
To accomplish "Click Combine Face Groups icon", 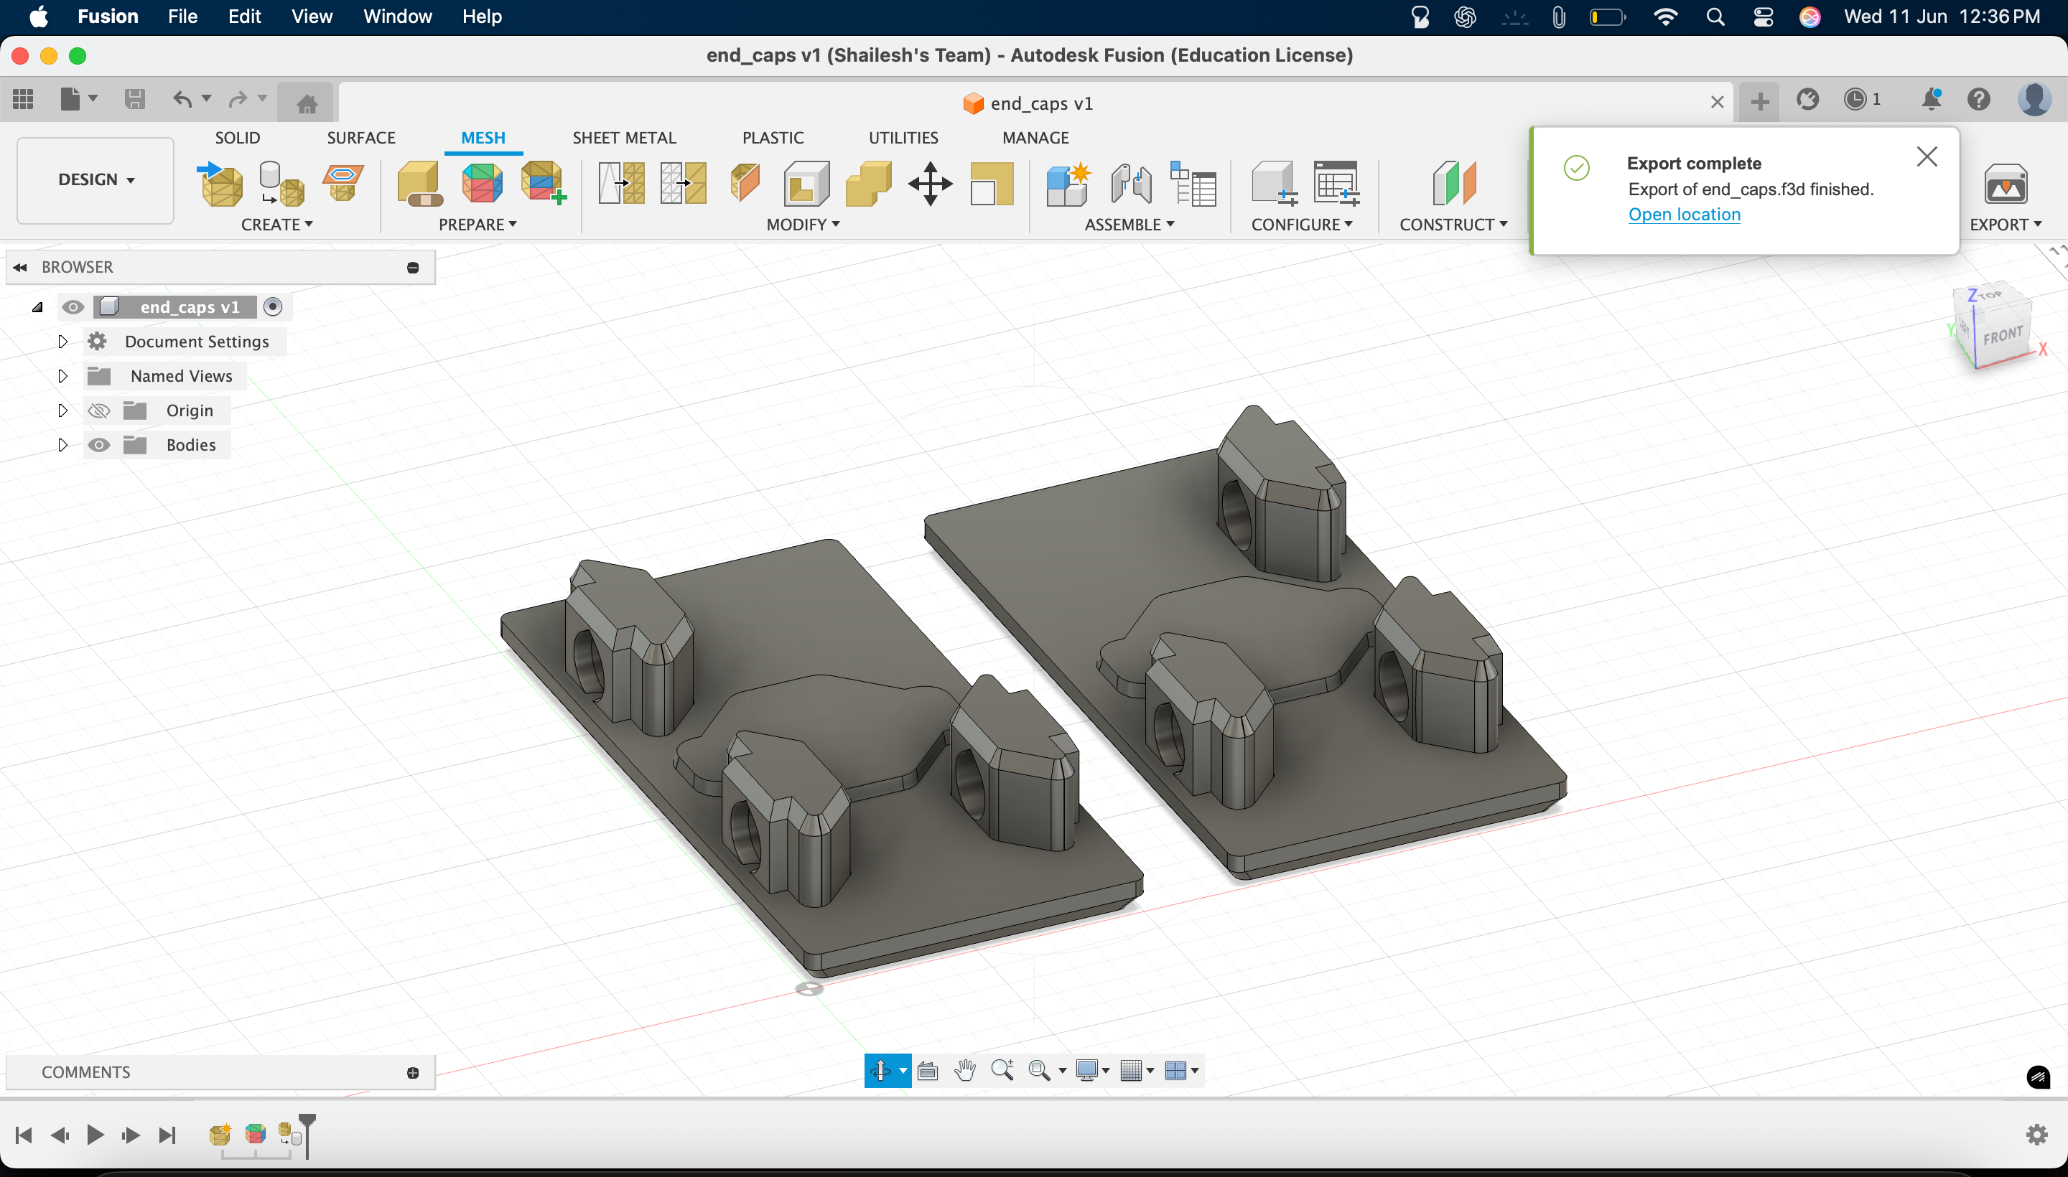I will (543, 184).
